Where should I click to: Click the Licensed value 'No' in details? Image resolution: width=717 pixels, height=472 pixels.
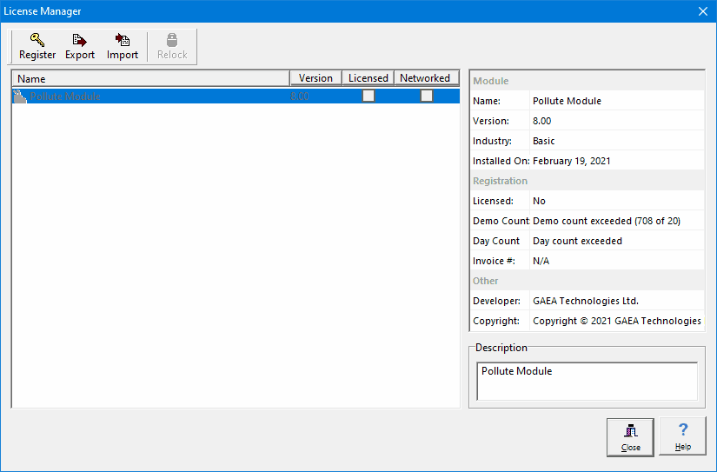(x=539, y=201)
